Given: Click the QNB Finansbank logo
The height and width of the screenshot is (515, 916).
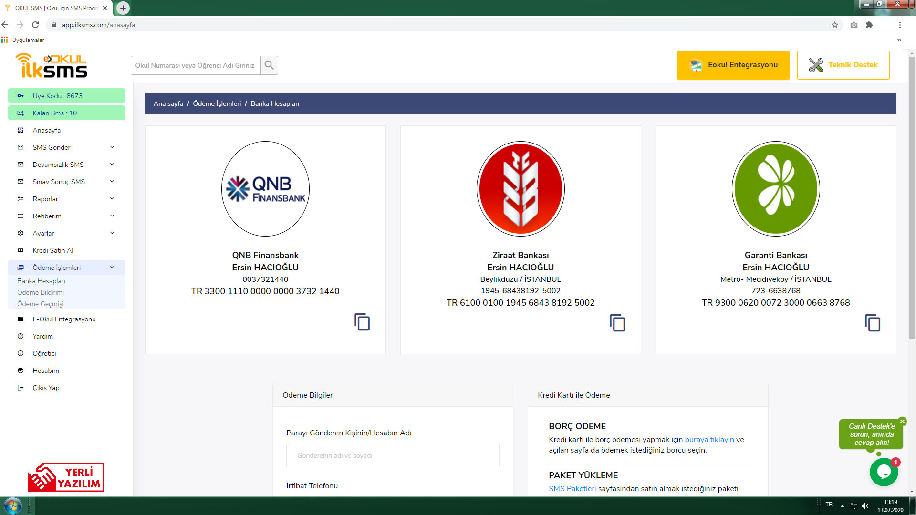Looking at the screenshot, I should [265, 189].
